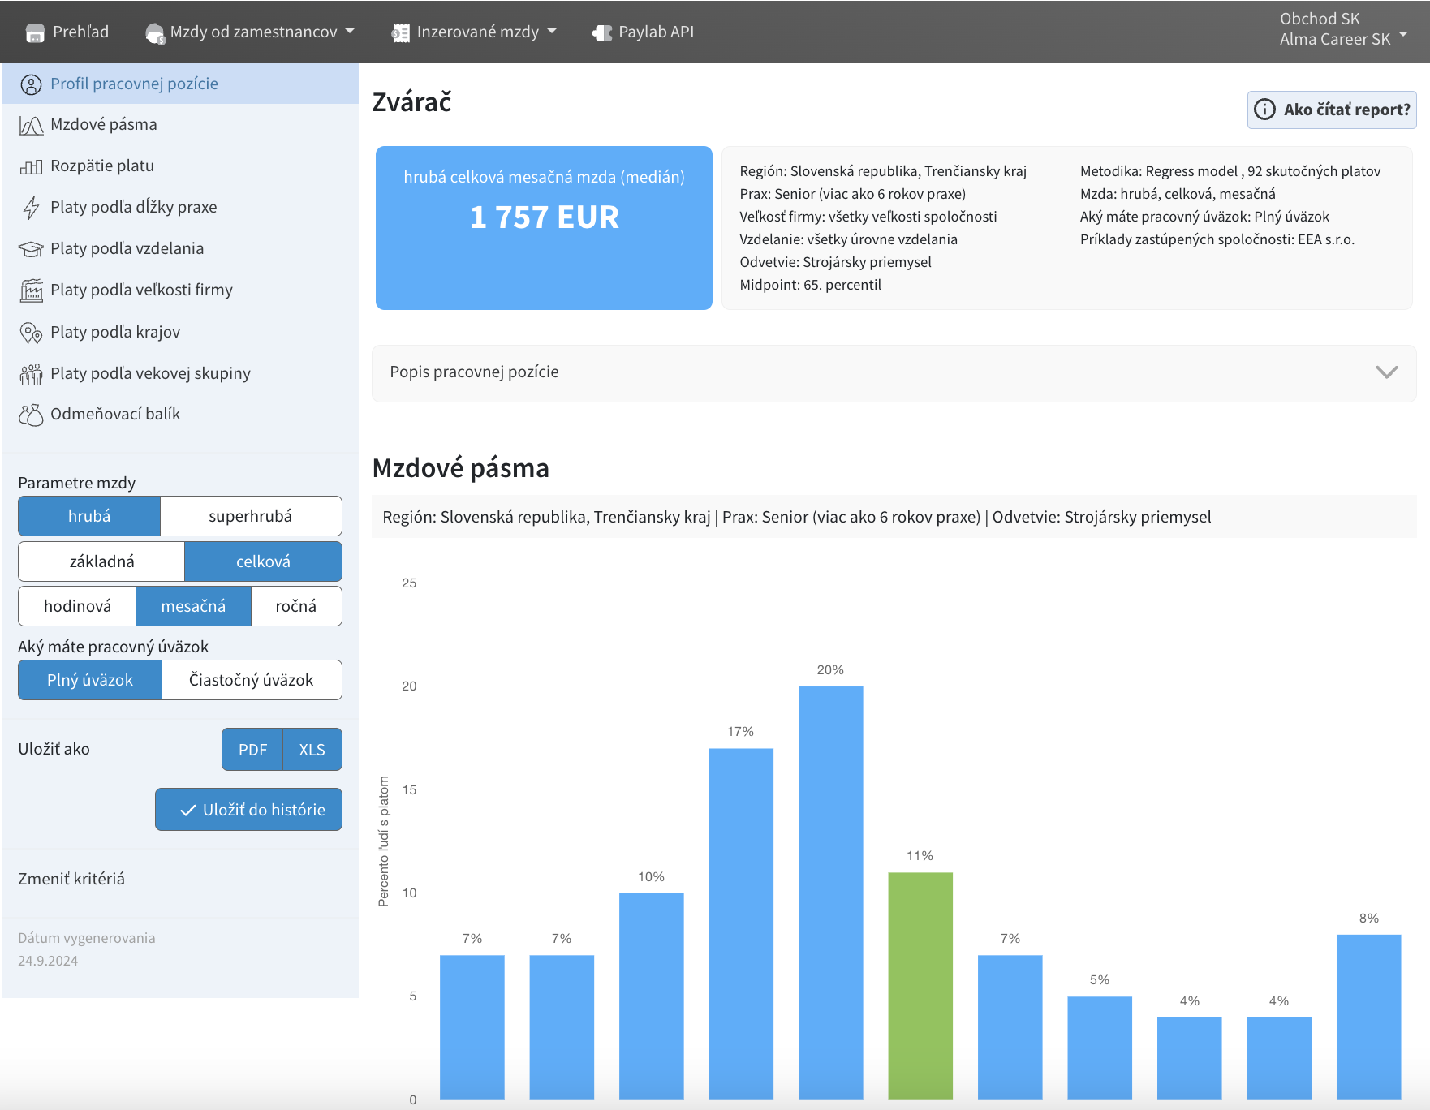Expand Popis pracovnej pozície chevron
1430x1110 pixels.
point(1387,372)
